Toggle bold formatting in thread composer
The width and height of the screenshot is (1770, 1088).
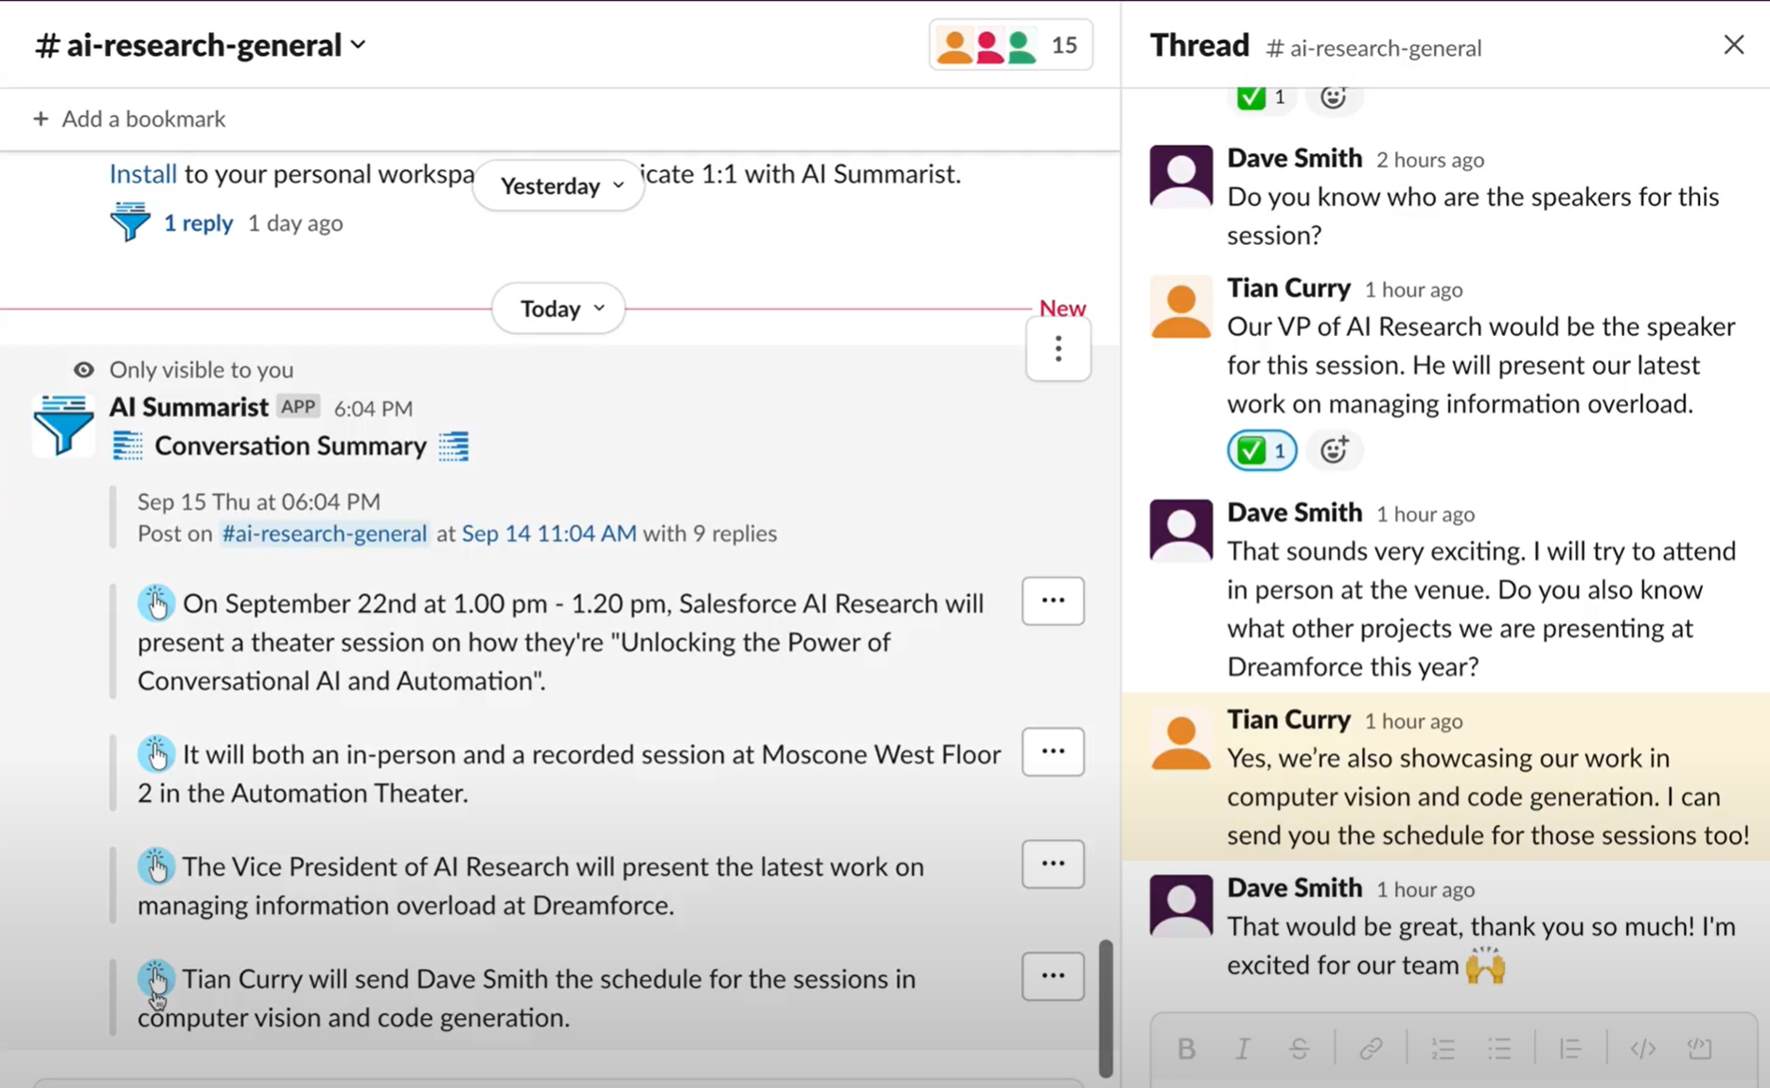click(1186, 1048)
